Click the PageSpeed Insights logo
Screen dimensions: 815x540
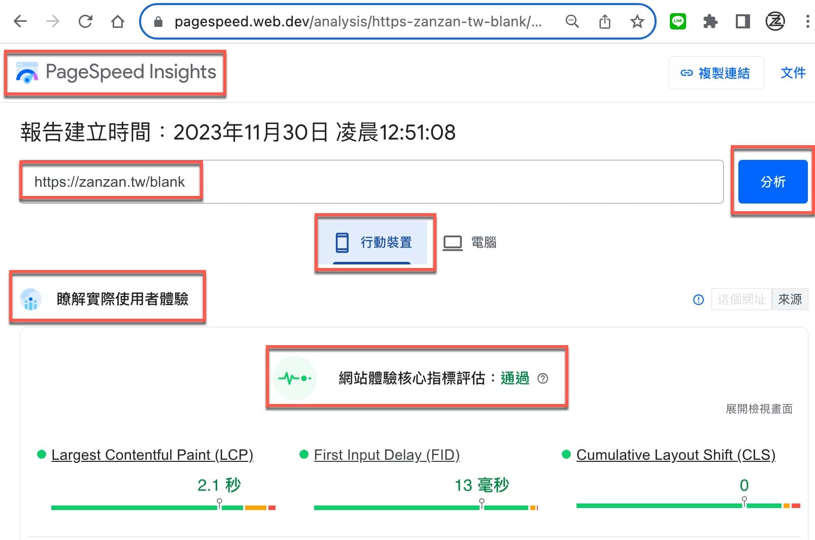pos(116,72)
